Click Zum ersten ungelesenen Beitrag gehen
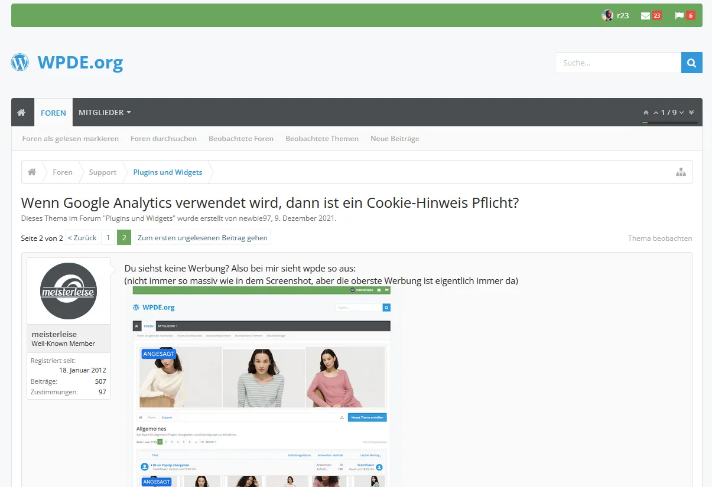This screenshot has height=487, width=712. [203, 238]
